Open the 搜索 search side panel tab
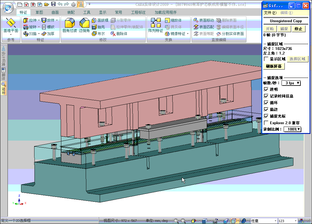The image size is (312, 224). click(x=3, y=88)
